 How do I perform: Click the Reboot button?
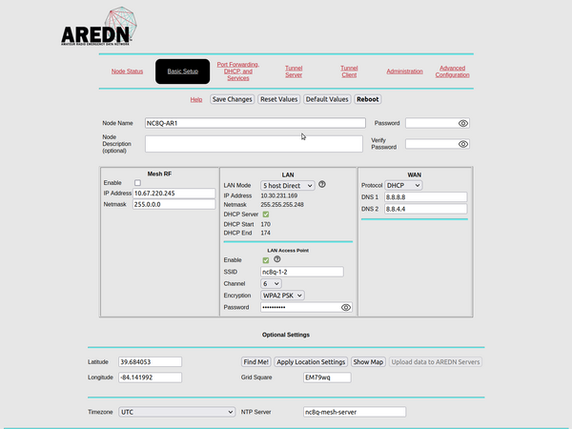368,99
